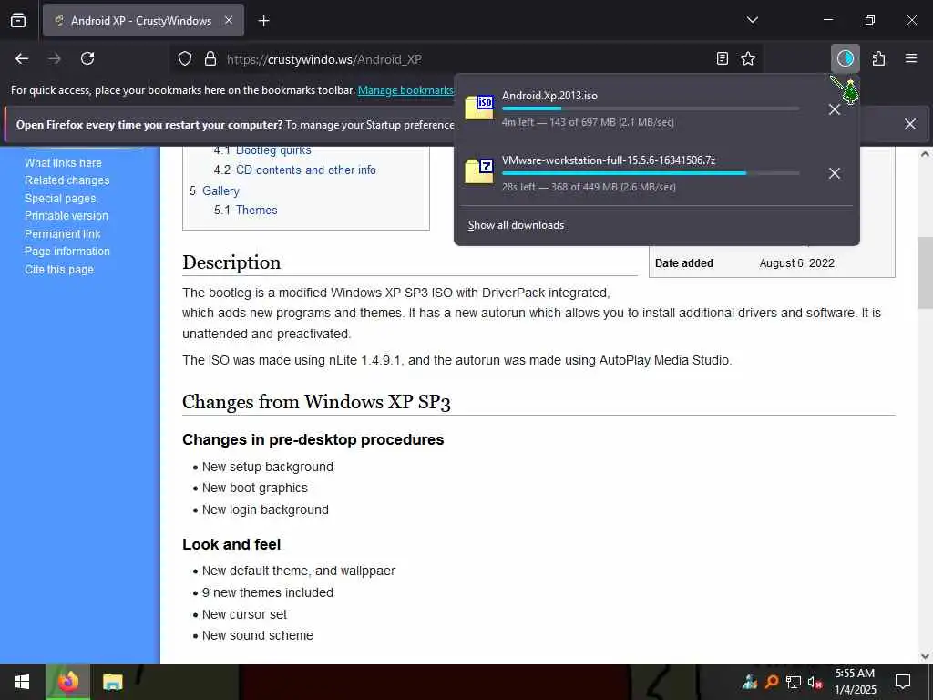The height and width of the screenshot is (700, 933).
Task: Open the Firefox hamburger menu
Action: pyautogui.click(x=910, y=58)
